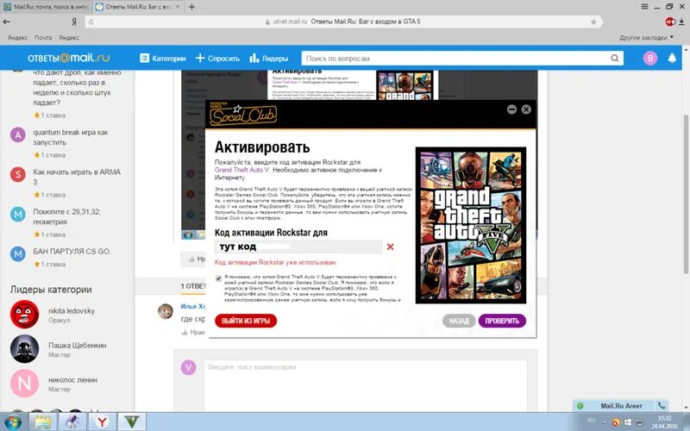Open the browser downloads arrow icon
The width and height of the screenshot is (690, 431).
tap(681, 22)
